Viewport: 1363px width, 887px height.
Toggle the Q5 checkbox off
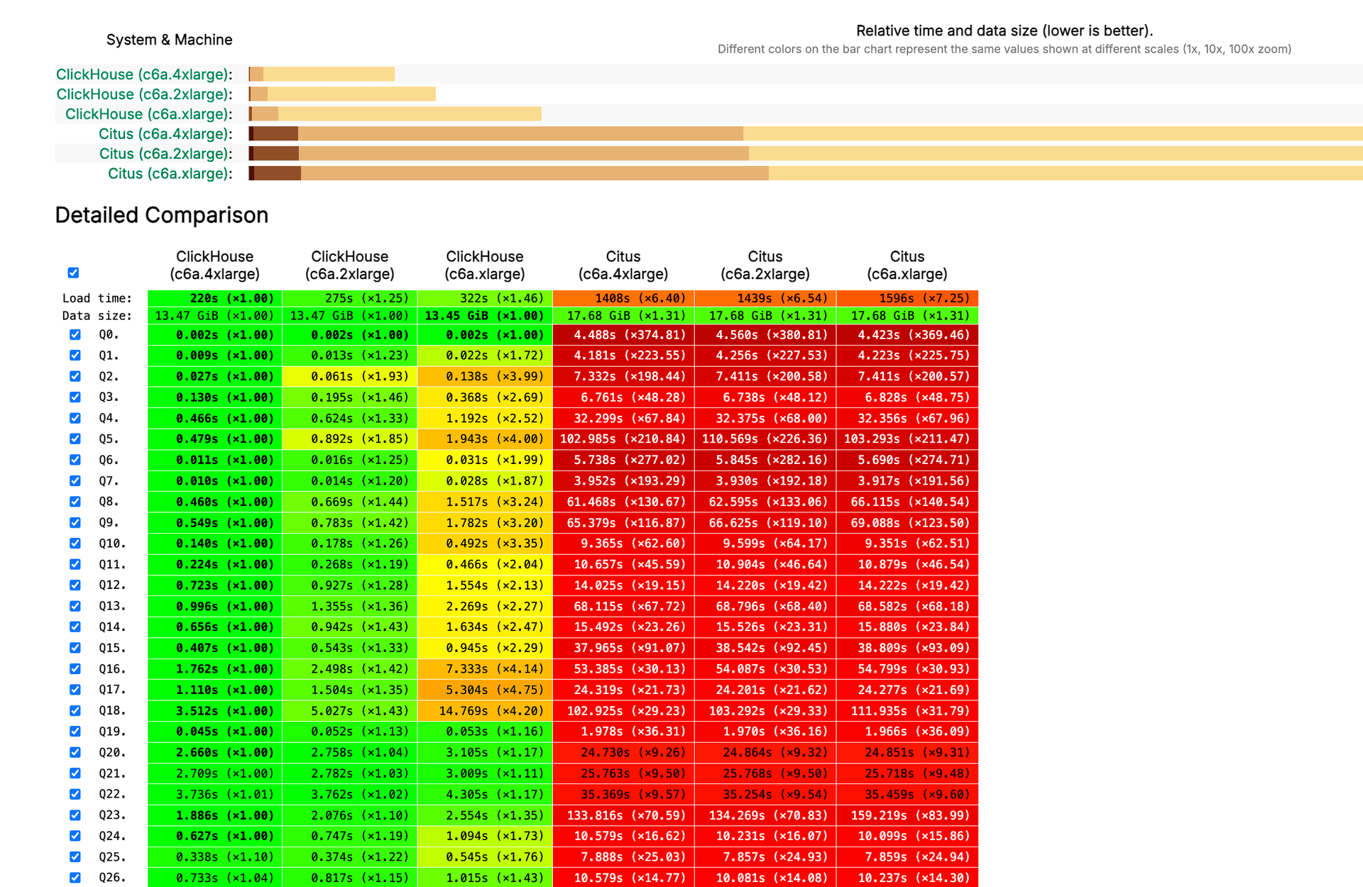coord(75,439)
